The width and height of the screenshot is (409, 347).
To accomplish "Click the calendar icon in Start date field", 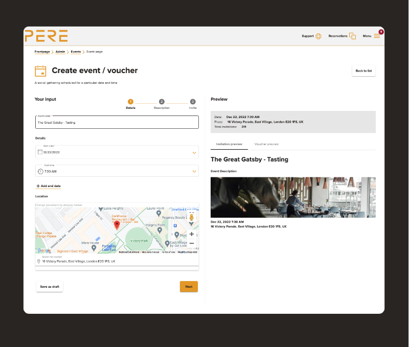I will pos(40,152).
